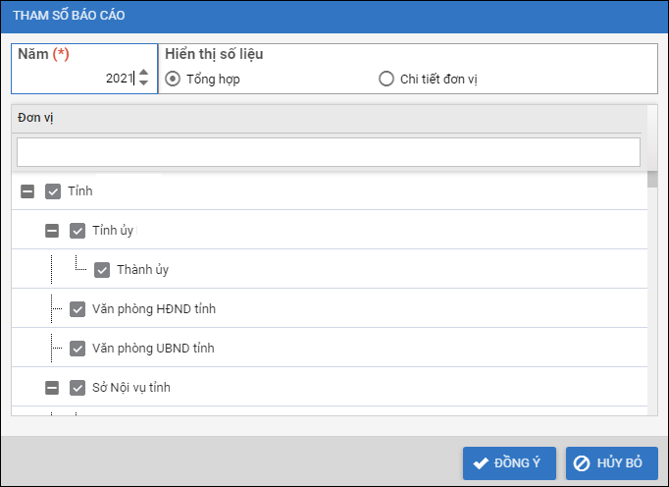
Task: Click the Đơn vị search filter field
Action: pyautogui.click(x=328, y=152)
